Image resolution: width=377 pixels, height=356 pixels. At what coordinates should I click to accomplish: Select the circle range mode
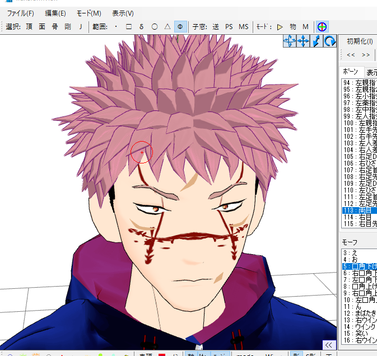pyautogui.click(x=155, y=27)
